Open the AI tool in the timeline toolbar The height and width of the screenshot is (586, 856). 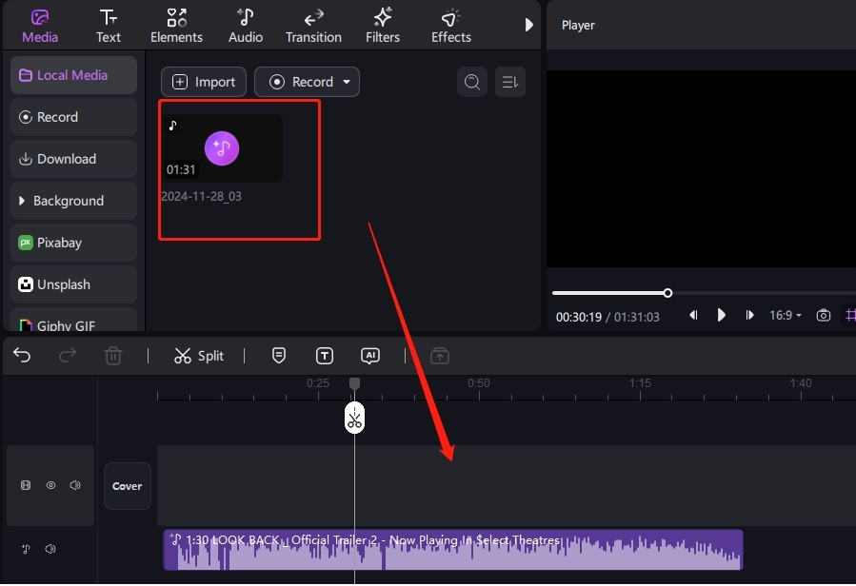point(370,356)
